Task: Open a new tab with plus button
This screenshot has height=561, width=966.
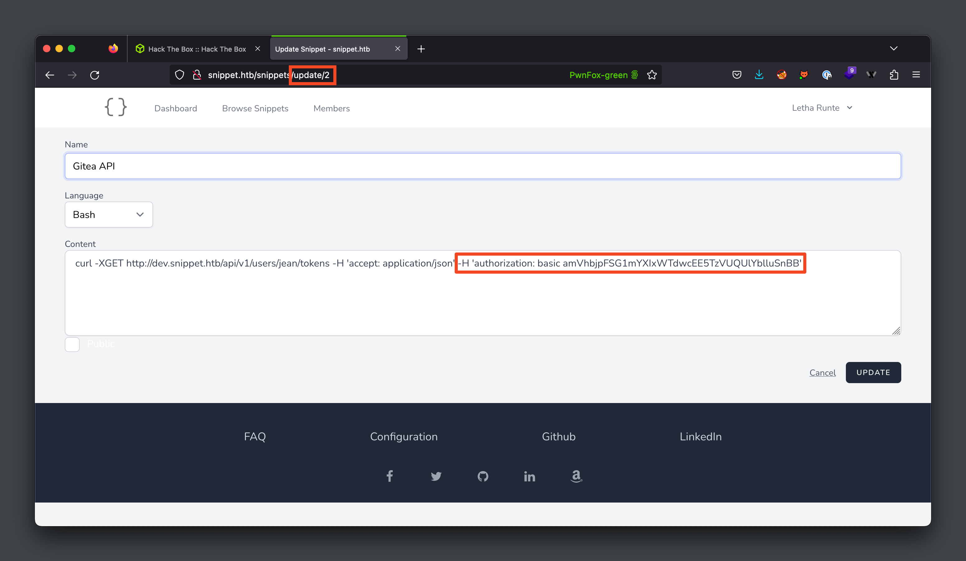Action: 421,49
